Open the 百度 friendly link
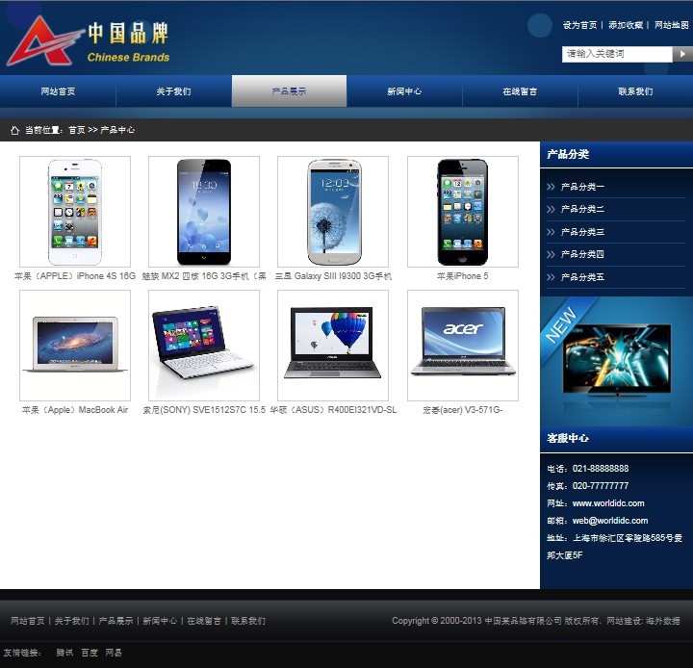 coord(90,653)
